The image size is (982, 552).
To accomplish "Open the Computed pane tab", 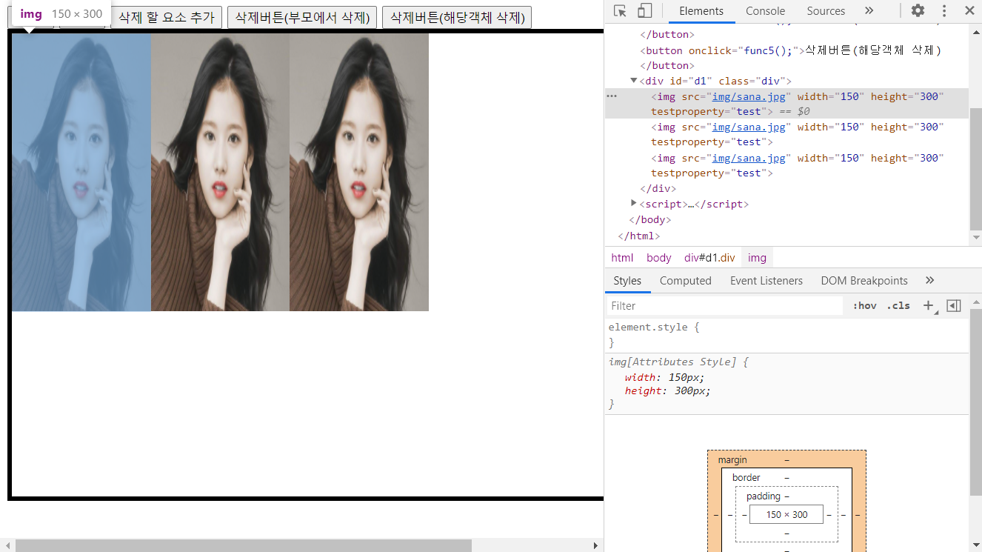I will tap(686, 281).
